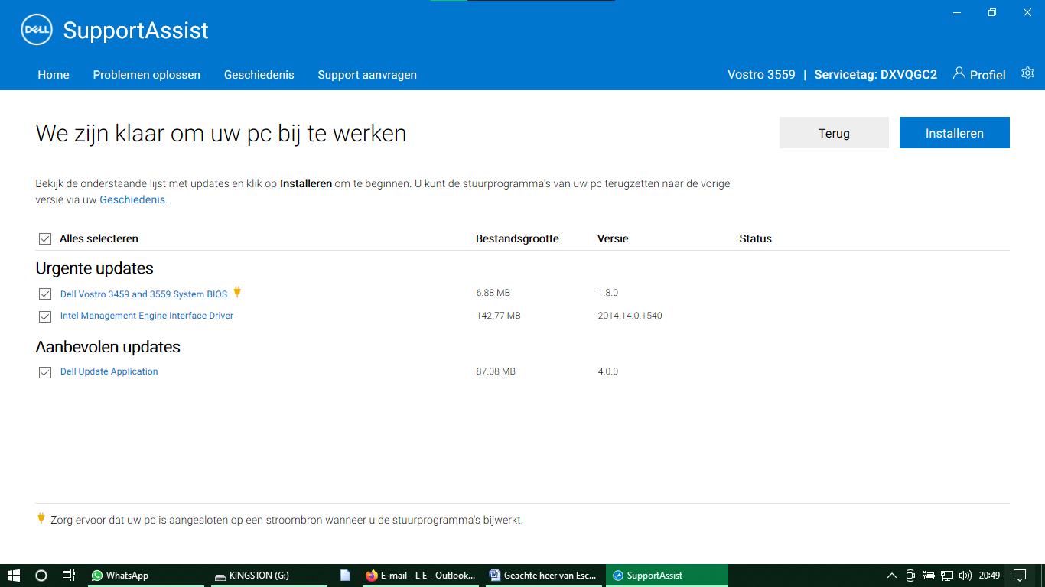Image resolution: width=1045 pixels, height=587 pixels.
Task: Open the battery status tray icon
Action: [929, 576]
